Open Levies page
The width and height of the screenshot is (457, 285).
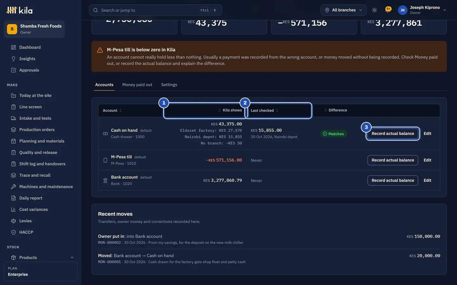tap(41, 221)
